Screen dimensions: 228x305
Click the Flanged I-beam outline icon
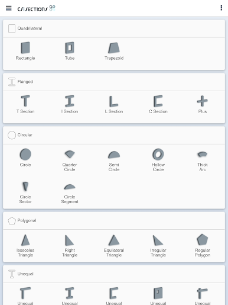tap(12, 82)
